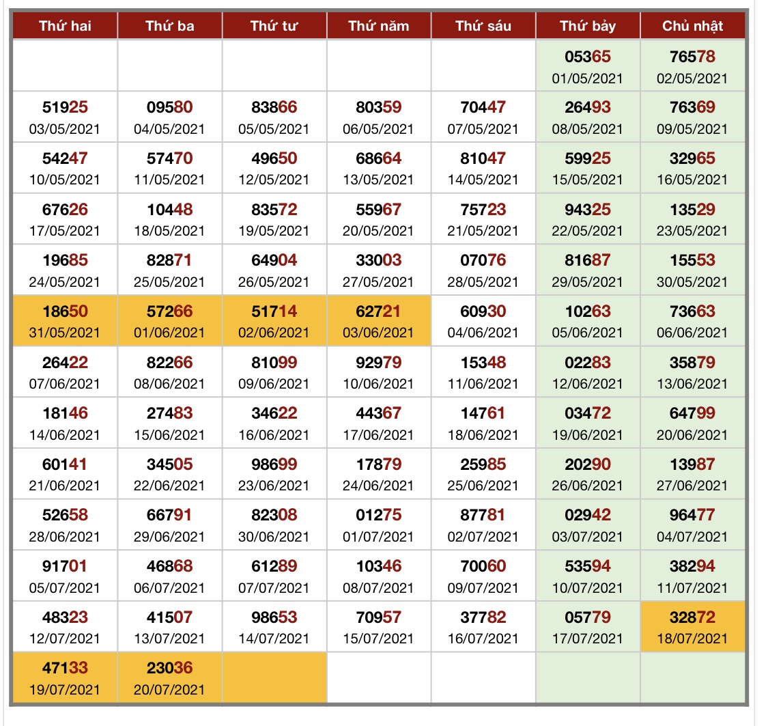768x726 pixels.
Task: Click the Thứ hai column header
Action: (65, 25)
